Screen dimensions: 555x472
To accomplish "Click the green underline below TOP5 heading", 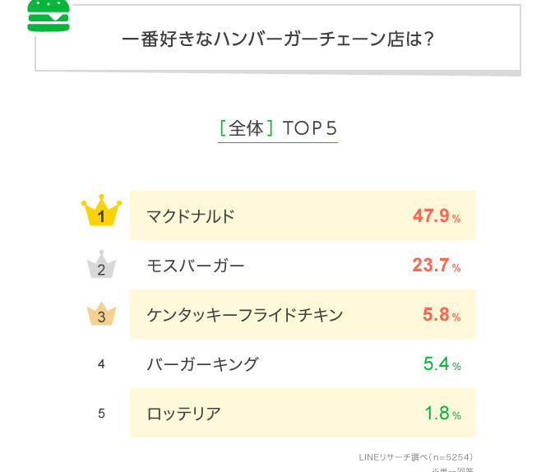I will click(x=278, y=143).
